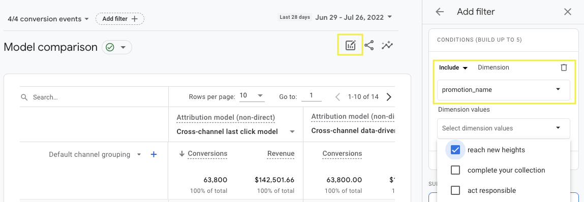Screen dimensions: 584x202
Task: Open Cross-channel last click model dropdown
Action: 236,131
